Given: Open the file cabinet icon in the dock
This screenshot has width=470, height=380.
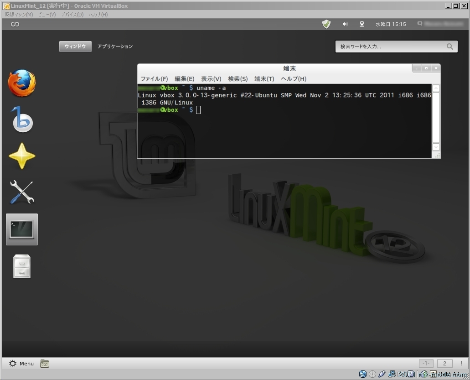Looking at the screenshot, I should point(22,266).
